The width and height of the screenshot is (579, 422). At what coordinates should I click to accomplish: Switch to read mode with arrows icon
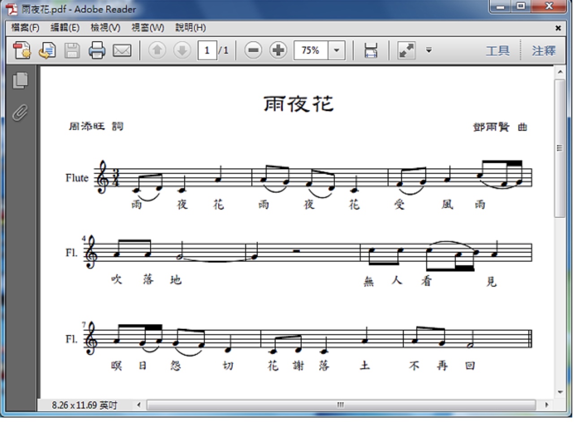tap(407, 50)
